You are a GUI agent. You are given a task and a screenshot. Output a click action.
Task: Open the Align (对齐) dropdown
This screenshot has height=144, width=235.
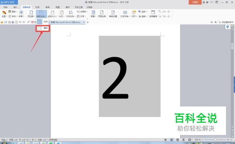pyautogui.click(x=134, y=14)
